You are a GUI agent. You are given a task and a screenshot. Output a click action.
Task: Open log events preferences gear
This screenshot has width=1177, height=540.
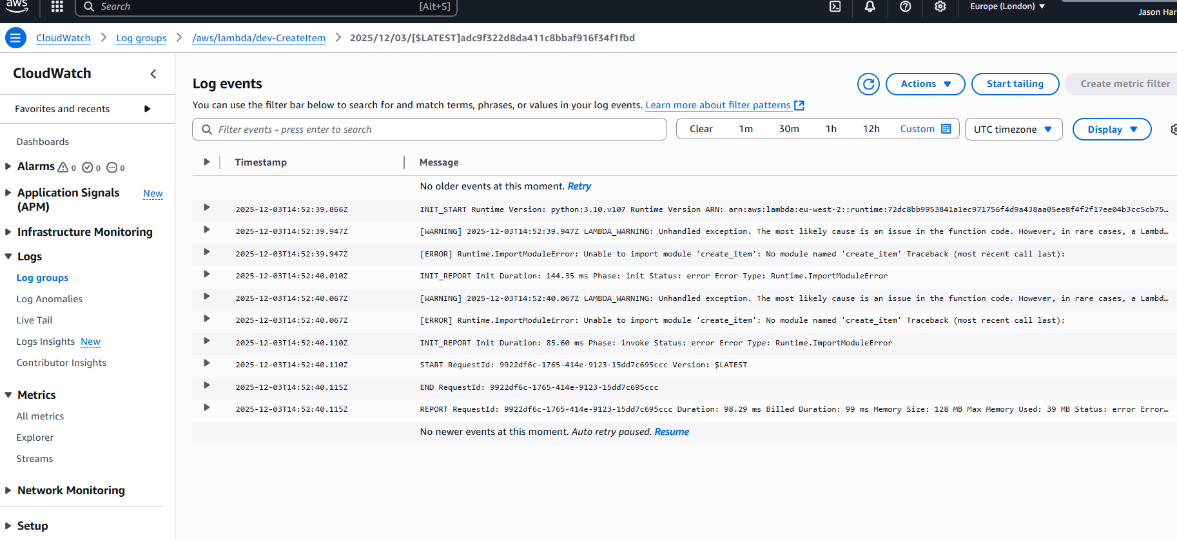point(1173,130)
